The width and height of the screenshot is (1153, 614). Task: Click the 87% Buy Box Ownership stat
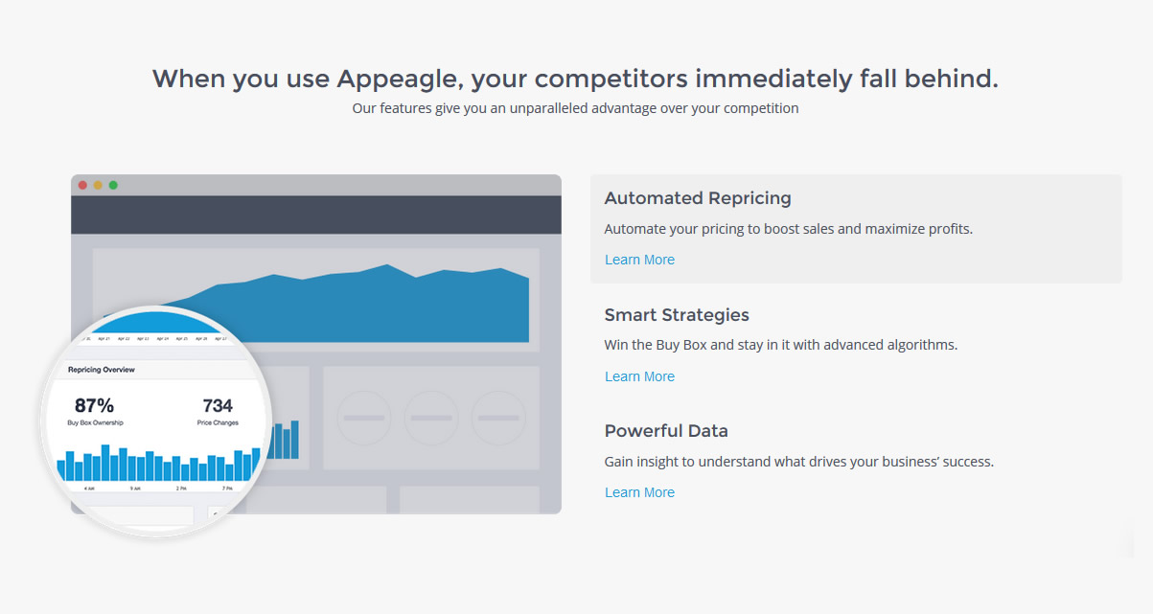(x=95, y=411)
